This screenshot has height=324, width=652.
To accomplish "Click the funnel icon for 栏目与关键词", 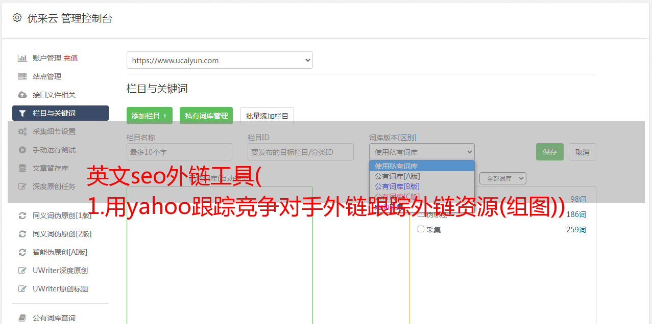I will 22,113.
